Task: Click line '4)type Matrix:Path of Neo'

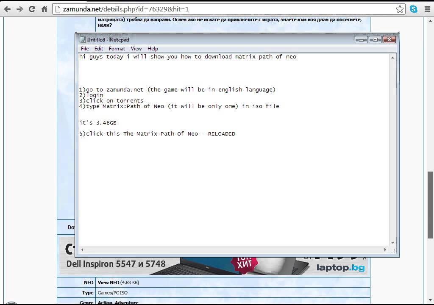Action: [x=179, y=106]
